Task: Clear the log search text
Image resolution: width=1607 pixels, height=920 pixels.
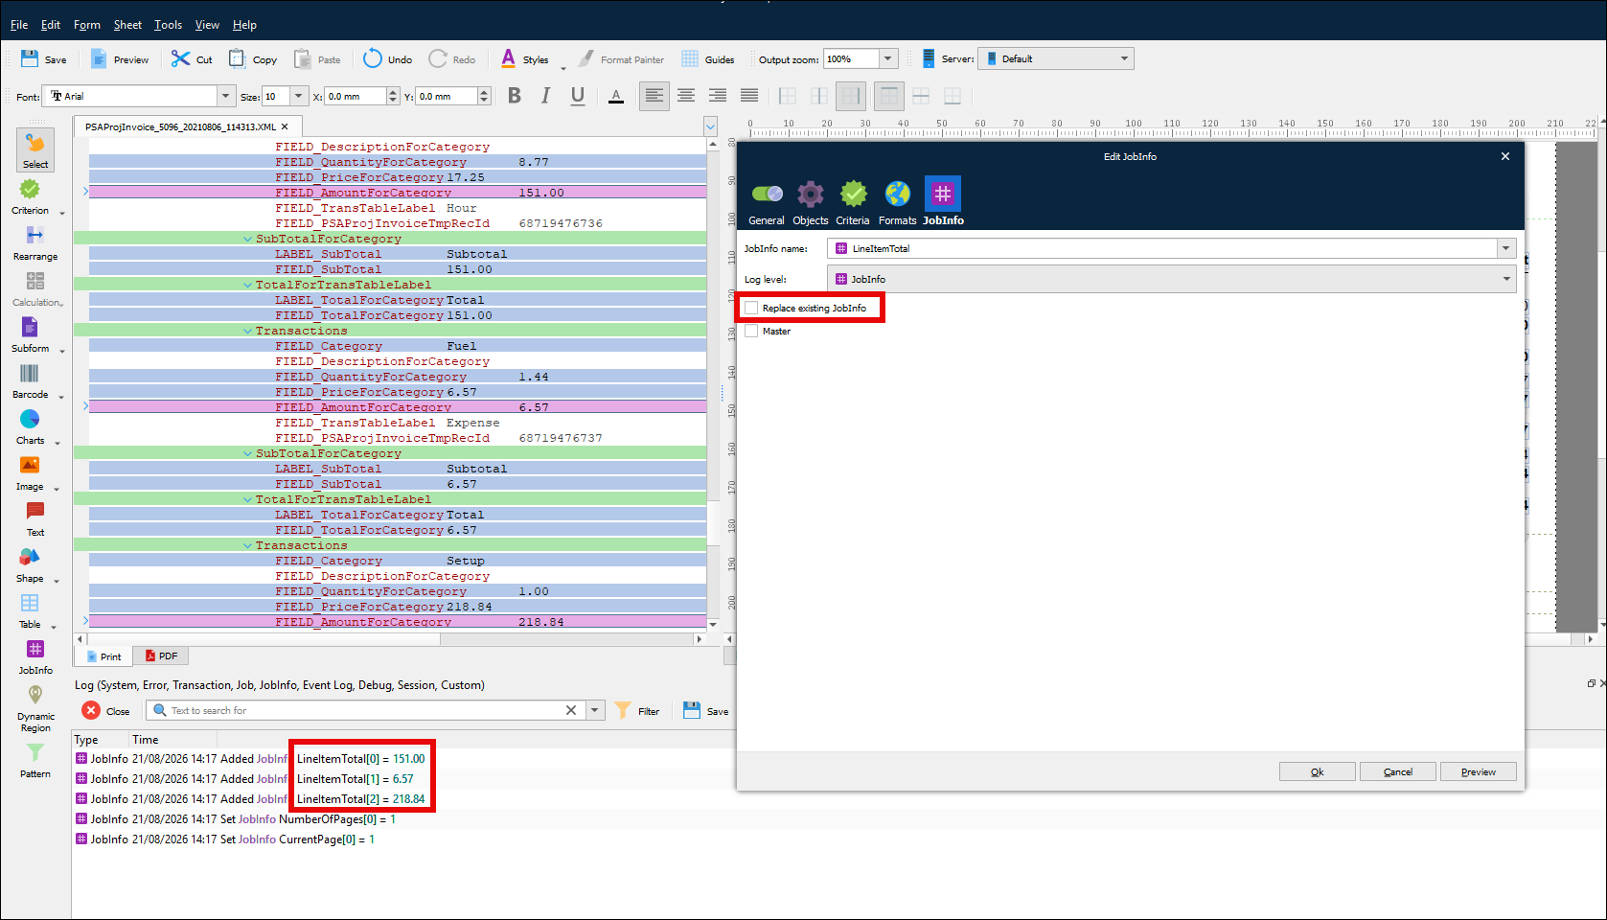Action: click(571, 710)
